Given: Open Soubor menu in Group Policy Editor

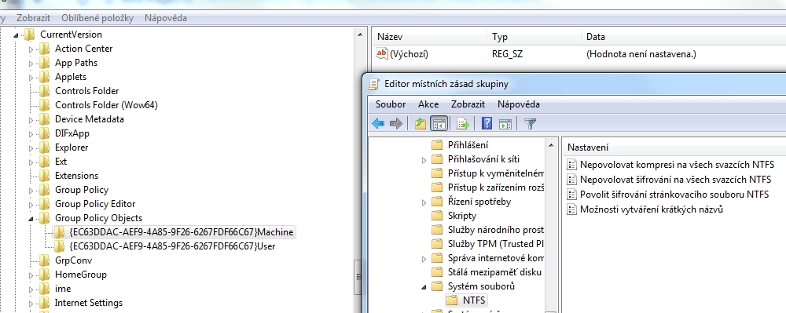Looking at the screenshot, I should click(391, 104).
